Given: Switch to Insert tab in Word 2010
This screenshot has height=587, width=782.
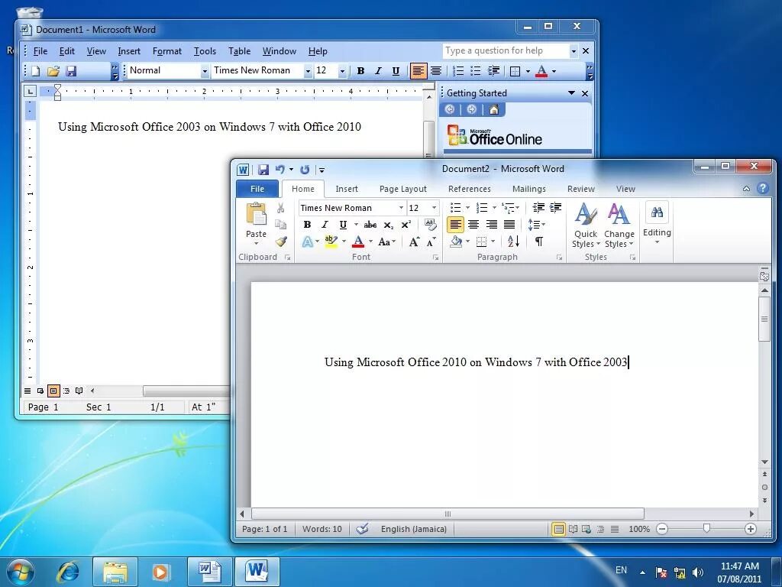Looking at the screenshot, I should point(347,189).
